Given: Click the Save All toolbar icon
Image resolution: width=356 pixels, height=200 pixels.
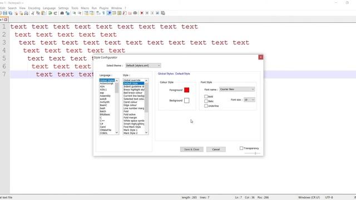Looking at the screenshot, I should 11,13.
